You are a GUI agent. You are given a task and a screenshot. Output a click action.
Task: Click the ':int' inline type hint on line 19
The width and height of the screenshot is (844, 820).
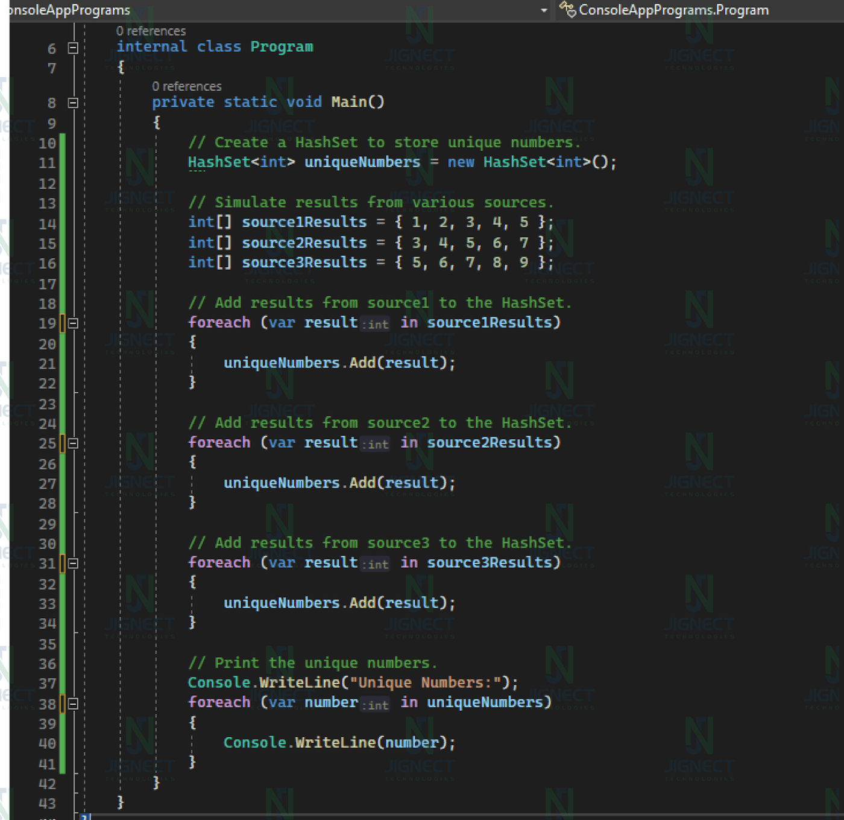click(x=376, y=324)
